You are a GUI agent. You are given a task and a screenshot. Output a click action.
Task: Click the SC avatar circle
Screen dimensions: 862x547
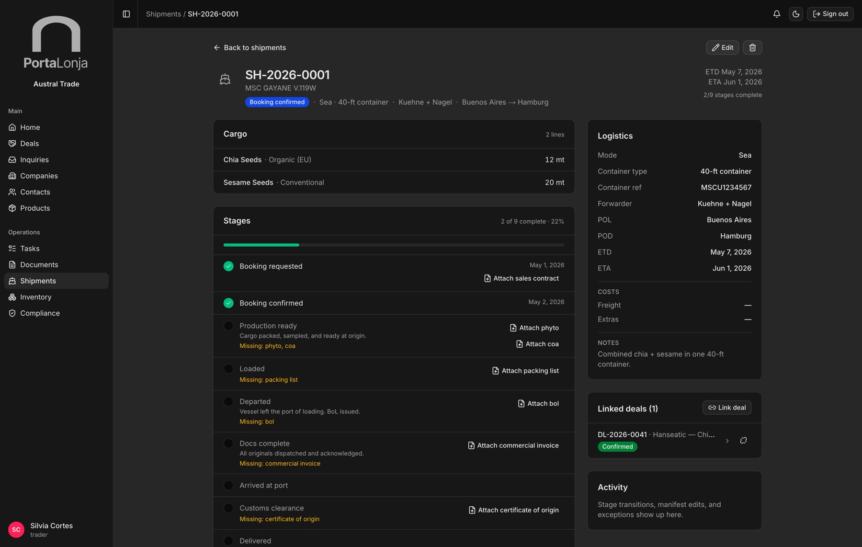[x=16, y=530]
